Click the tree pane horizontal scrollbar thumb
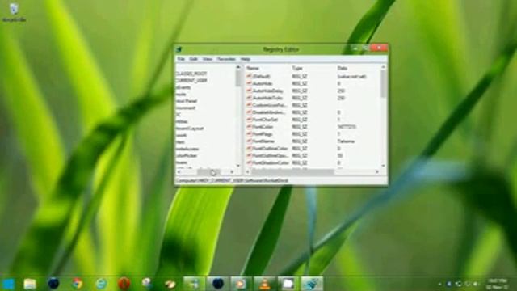 coord(208,172)
